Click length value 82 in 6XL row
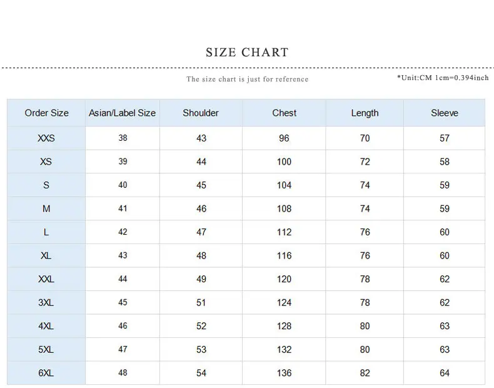 [365, 373]
